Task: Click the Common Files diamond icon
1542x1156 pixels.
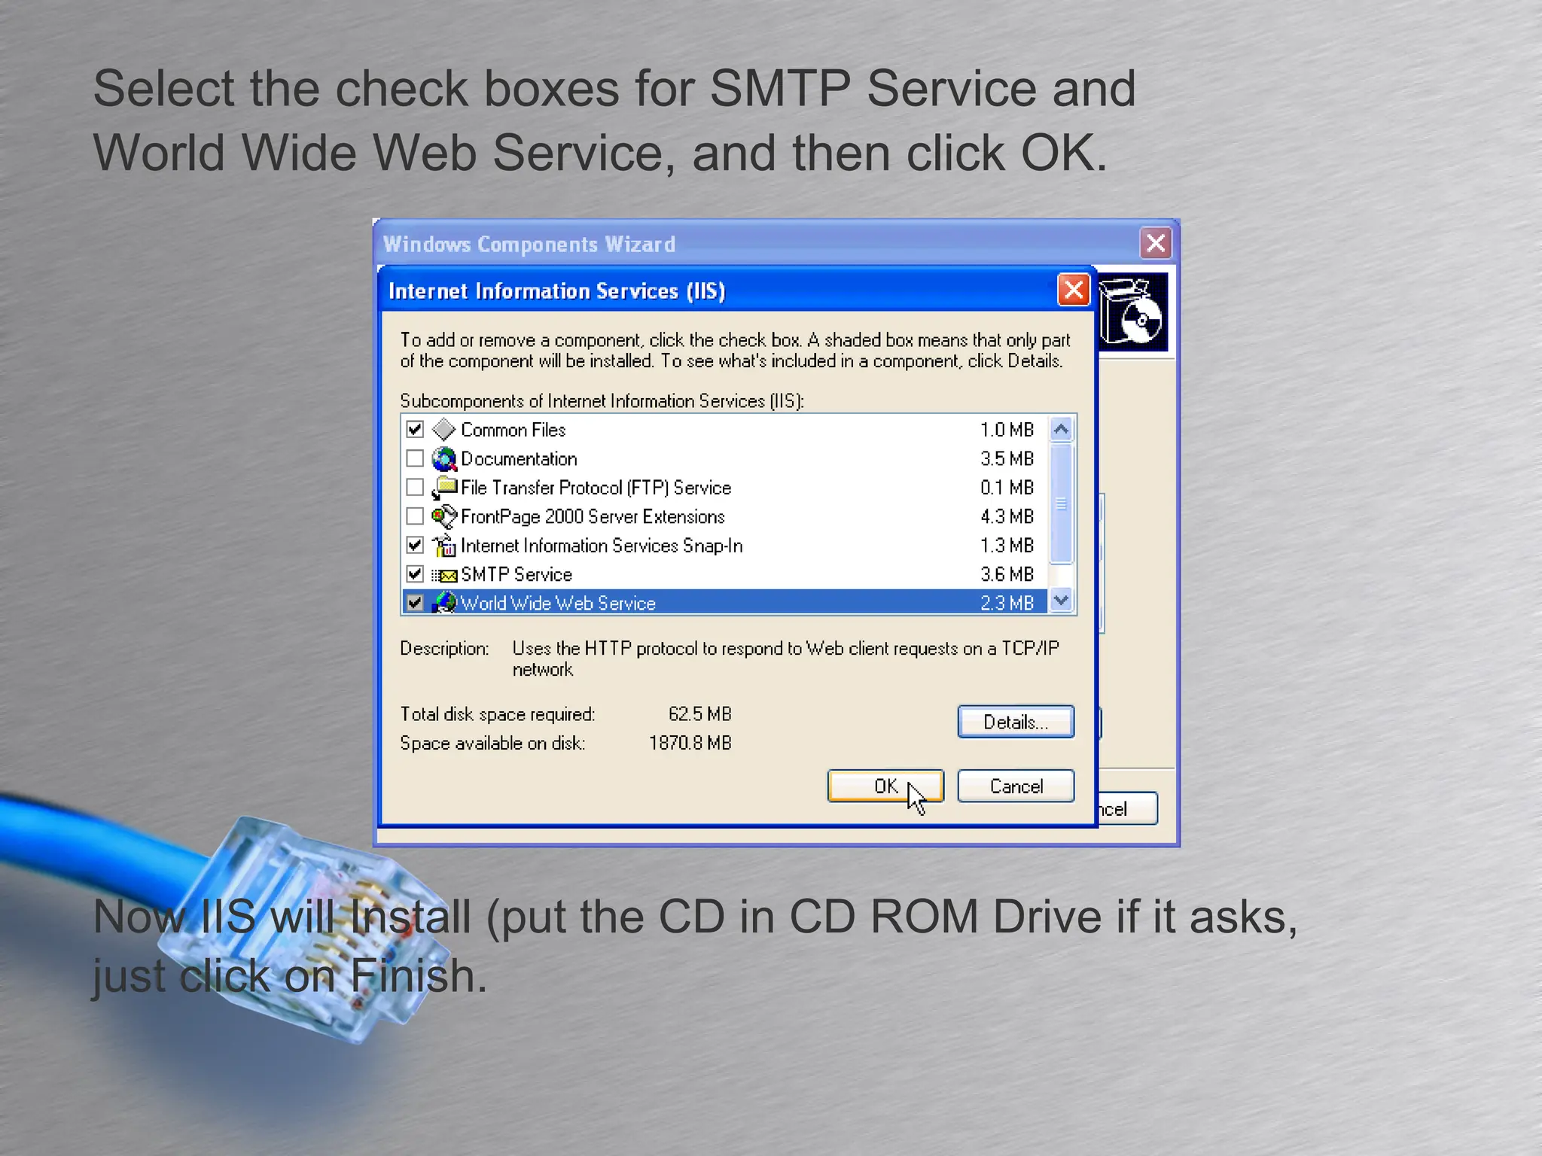Action: (444, 430)
